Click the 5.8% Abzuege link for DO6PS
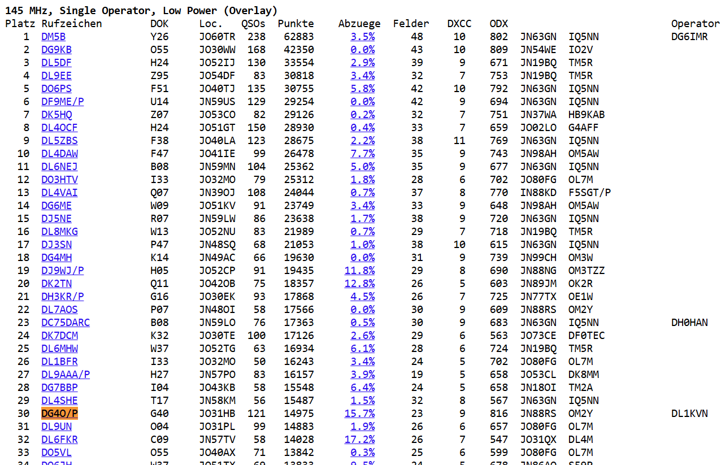This screenshot has height=465, width=721. tap(362, 89)
